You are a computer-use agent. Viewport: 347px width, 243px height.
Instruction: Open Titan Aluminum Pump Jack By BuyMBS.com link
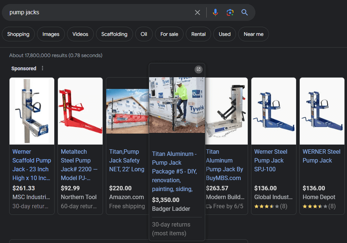click(x=224, y=165)
